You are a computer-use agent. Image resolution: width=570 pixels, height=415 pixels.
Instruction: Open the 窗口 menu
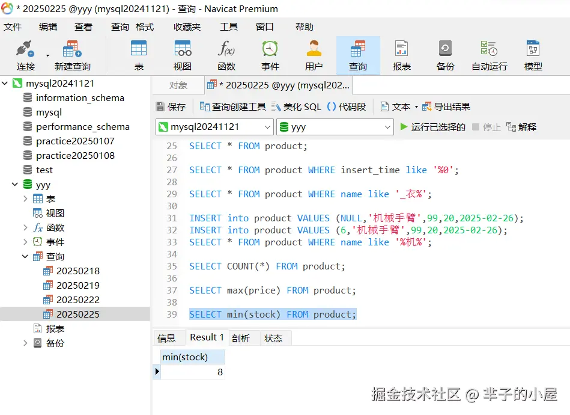point(264,27)
